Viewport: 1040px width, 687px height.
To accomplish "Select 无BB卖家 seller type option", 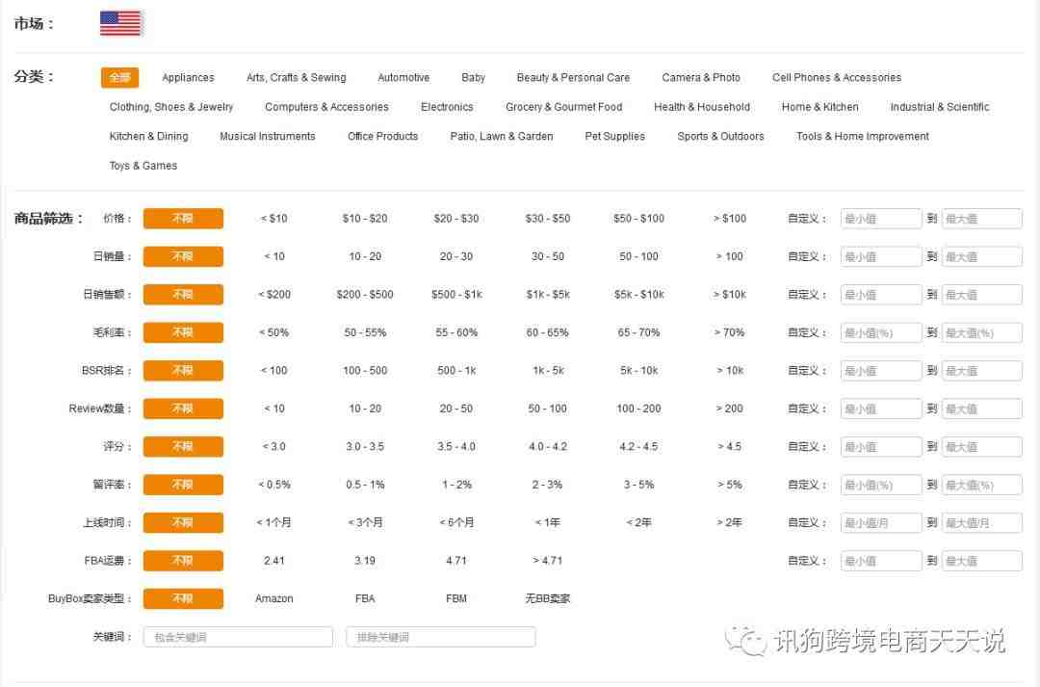I will click(547, 599).
